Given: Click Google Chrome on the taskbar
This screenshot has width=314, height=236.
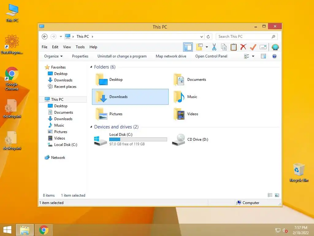Looking at the screenshot, I should point(44,230).
